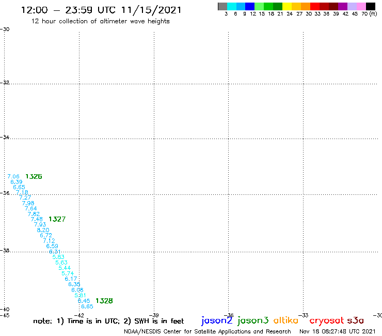382x336 pixels.
Task: Click the black swatch at the legend's end
Action: 371,6
